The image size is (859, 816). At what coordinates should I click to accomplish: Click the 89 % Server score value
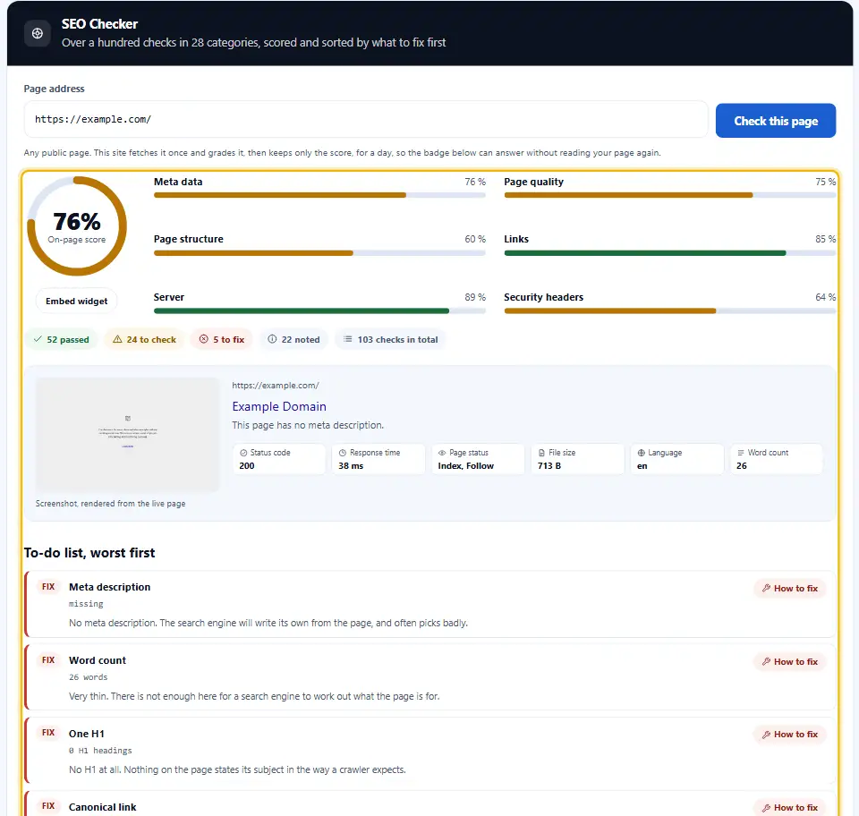(475, 297)
